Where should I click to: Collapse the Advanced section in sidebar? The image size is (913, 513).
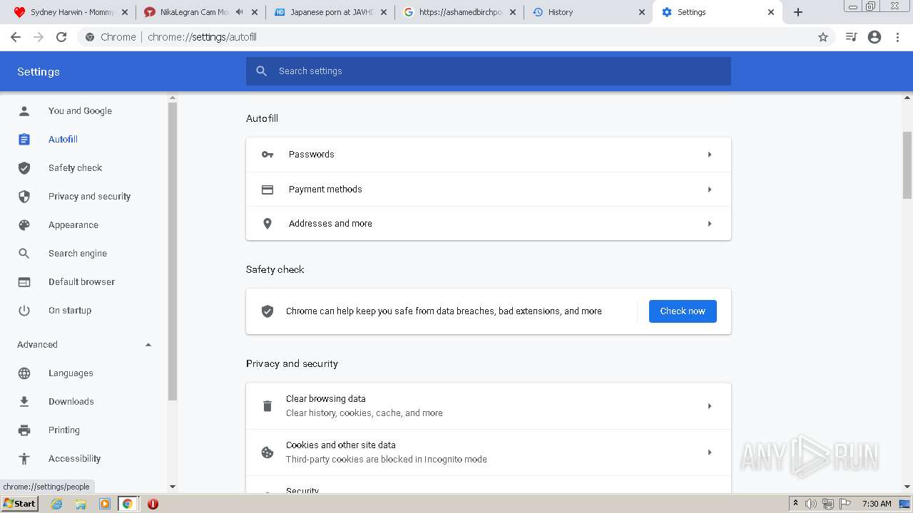pyautogui.click(x=148, y=345)
